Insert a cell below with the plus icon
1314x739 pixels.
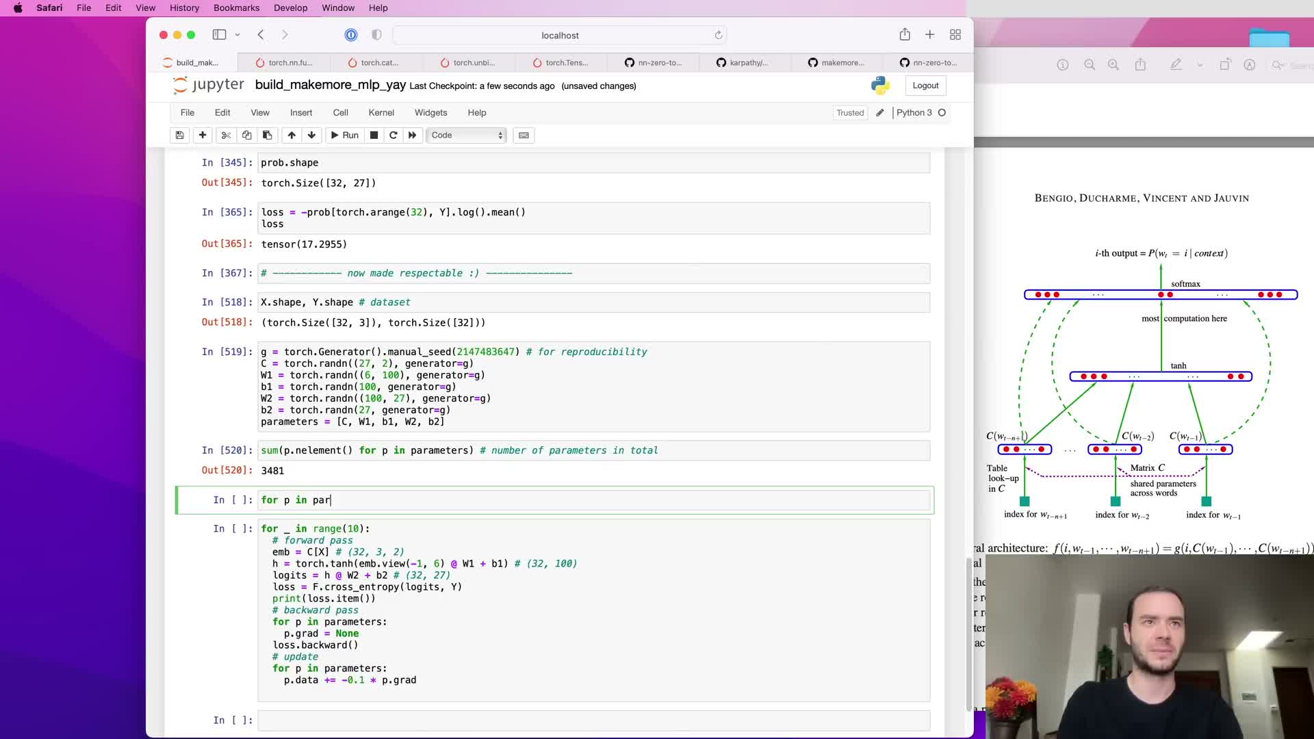click(203, 135)
